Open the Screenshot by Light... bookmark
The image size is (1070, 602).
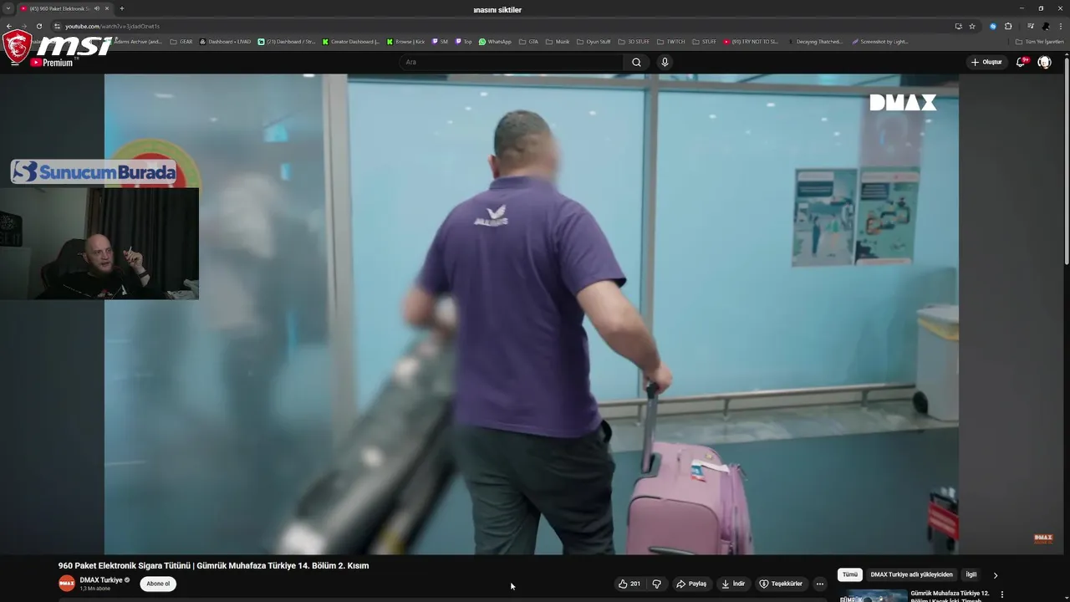point(879,41)
